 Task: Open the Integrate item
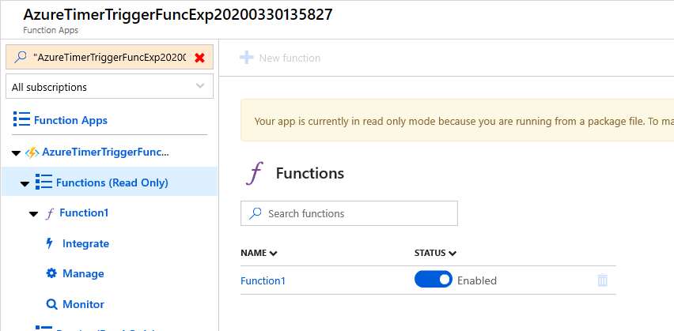point(85,243)
